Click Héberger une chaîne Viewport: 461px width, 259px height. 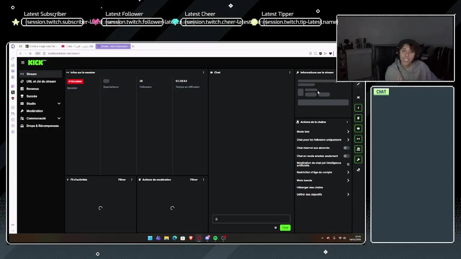click(x=310, y=187)
